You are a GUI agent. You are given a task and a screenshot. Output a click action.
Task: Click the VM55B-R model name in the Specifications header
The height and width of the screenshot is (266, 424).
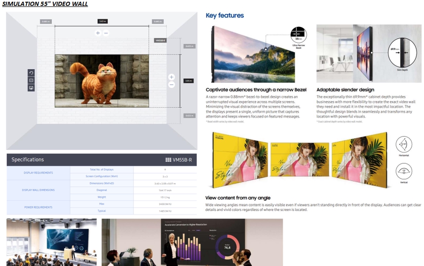tap(182, 160)
